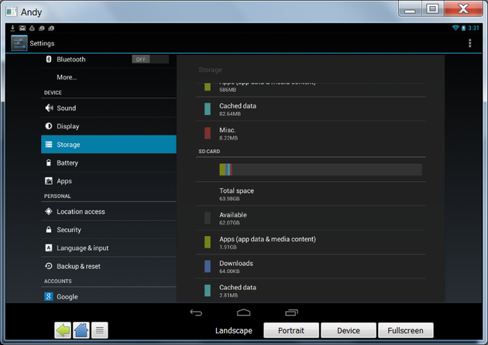Open the recent apps navigation icon

tap(291, 313)
